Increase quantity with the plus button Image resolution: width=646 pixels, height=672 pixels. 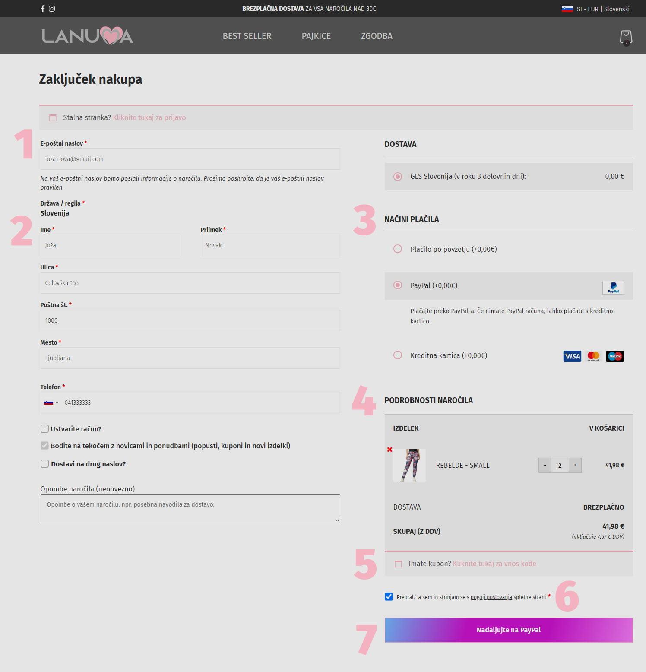click(575, 465)
